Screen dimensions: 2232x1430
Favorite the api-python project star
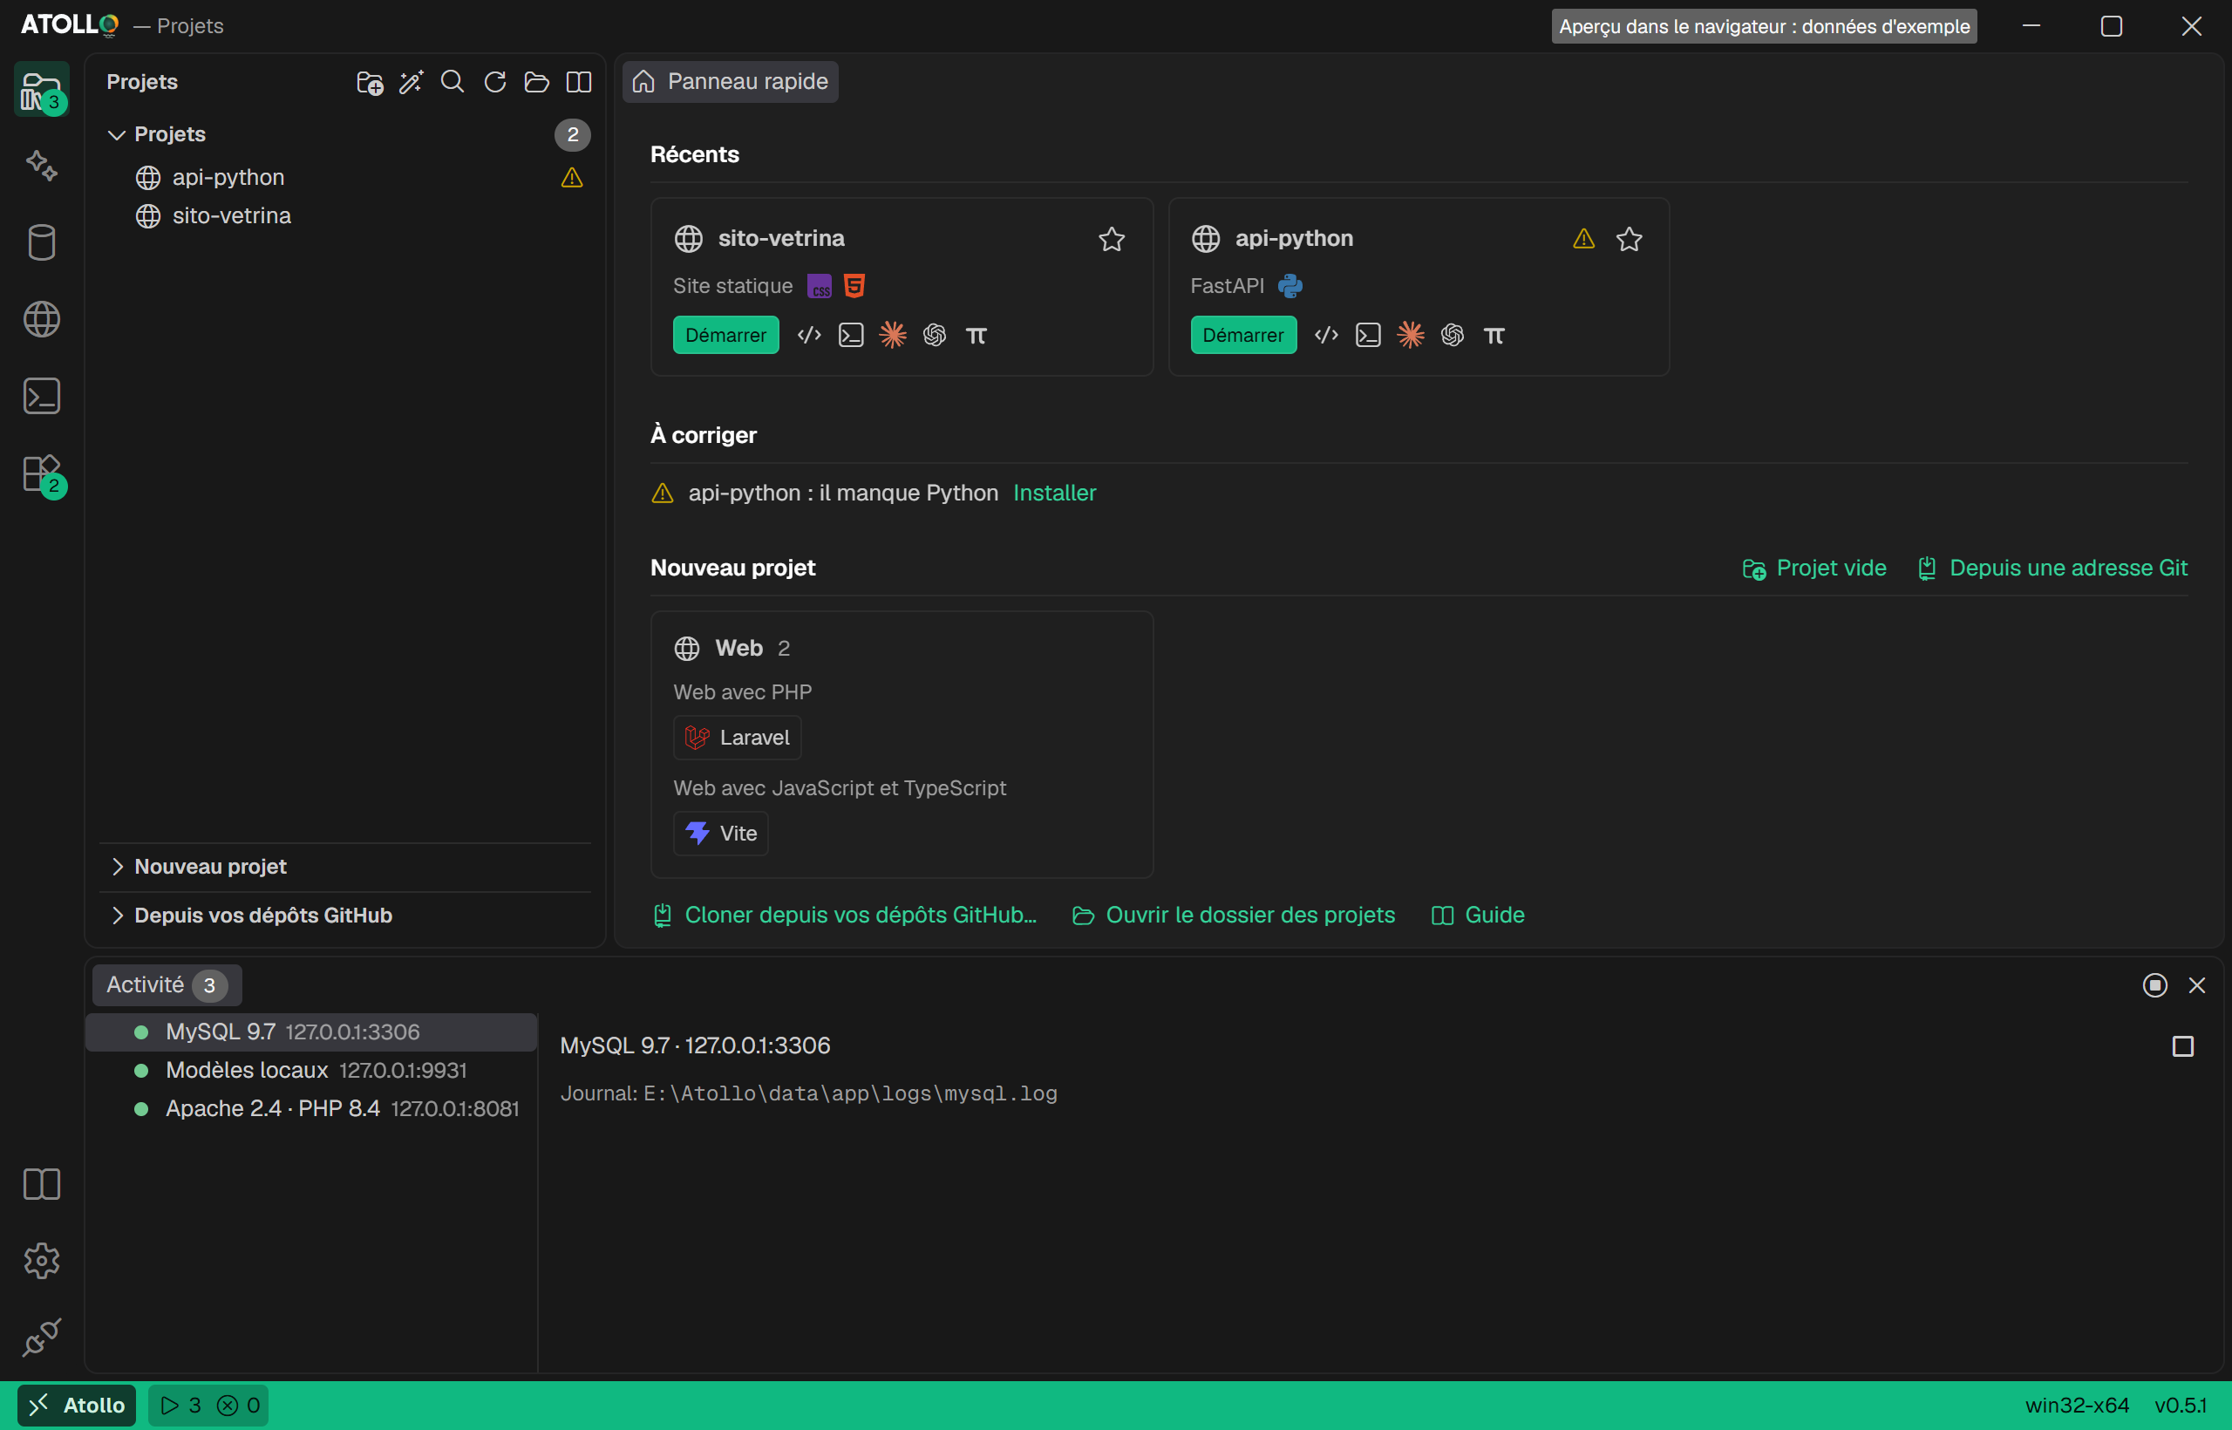click(x=1630, y=240)
